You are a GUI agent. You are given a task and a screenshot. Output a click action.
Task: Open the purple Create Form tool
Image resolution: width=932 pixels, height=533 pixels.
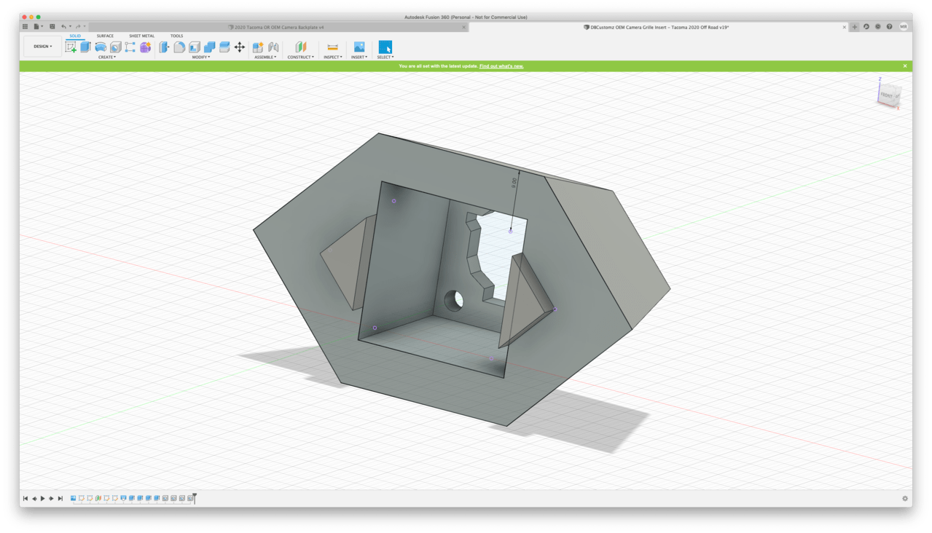(145, 47)
